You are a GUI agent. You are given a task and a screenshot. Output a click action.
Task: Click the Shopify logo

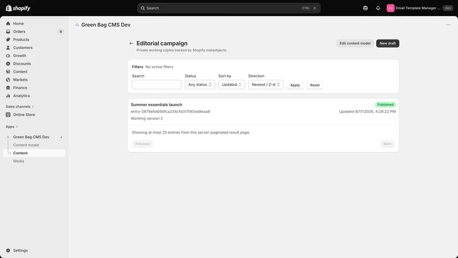click(x=18, y=8)
